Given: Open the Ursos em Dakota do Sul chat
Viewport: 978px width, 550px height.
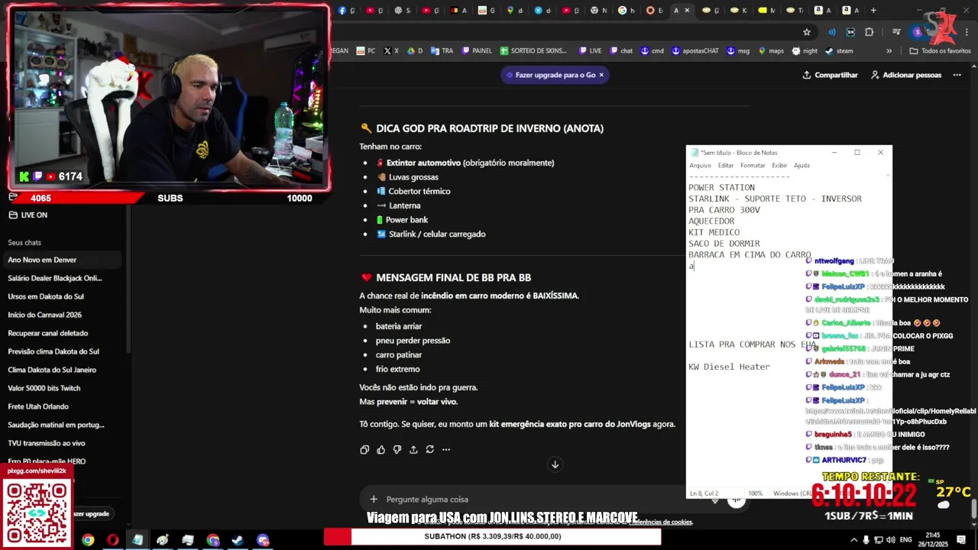Looking at the screenshot, I should [61, 296].
